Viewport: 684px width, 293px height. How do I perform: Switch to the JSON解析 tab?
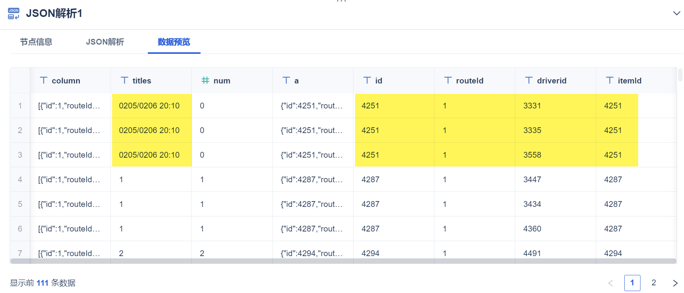click(105, 42)
